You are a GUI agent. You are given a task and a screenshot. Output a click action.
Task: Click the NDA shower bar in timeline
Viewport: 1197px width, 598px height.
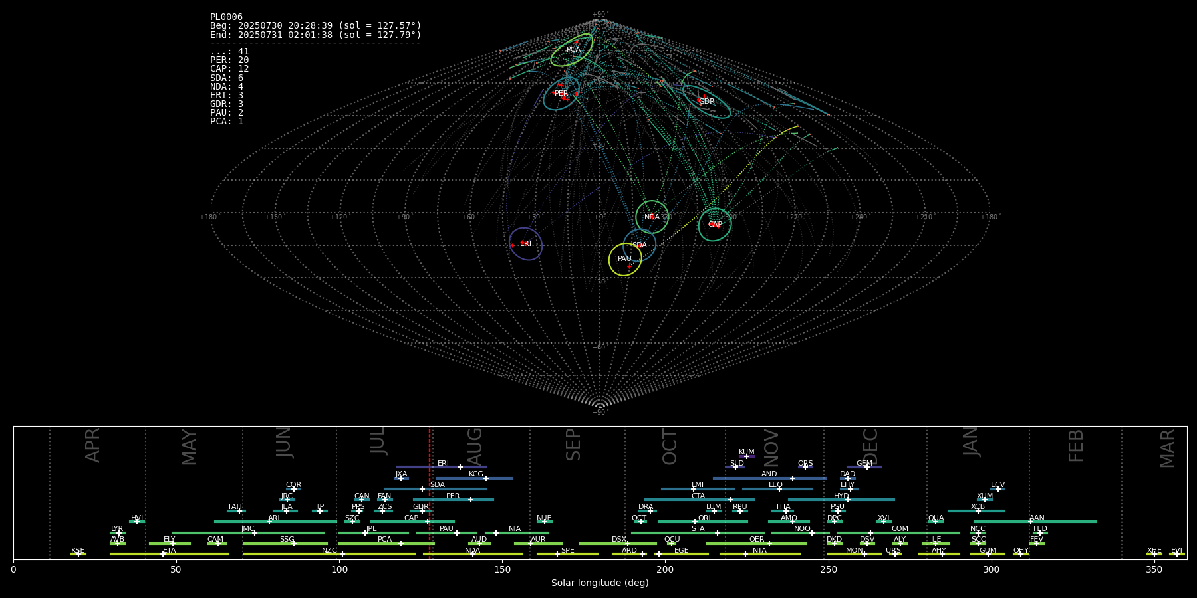[x=473, y=554]
